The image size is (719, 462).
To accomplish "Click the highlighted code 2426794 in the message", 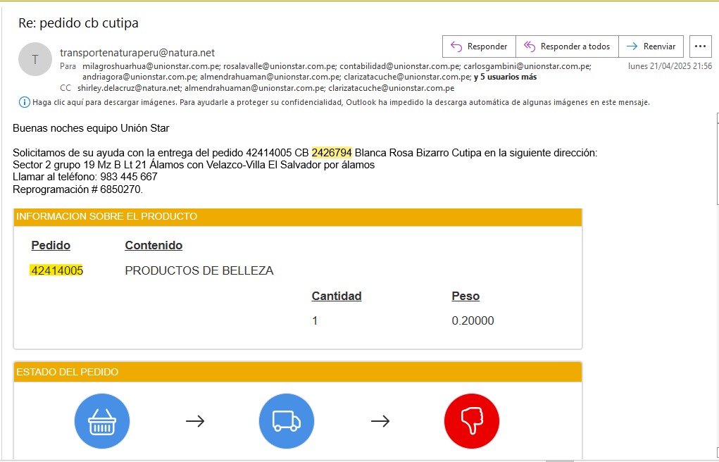I will (x=332, y=153).
